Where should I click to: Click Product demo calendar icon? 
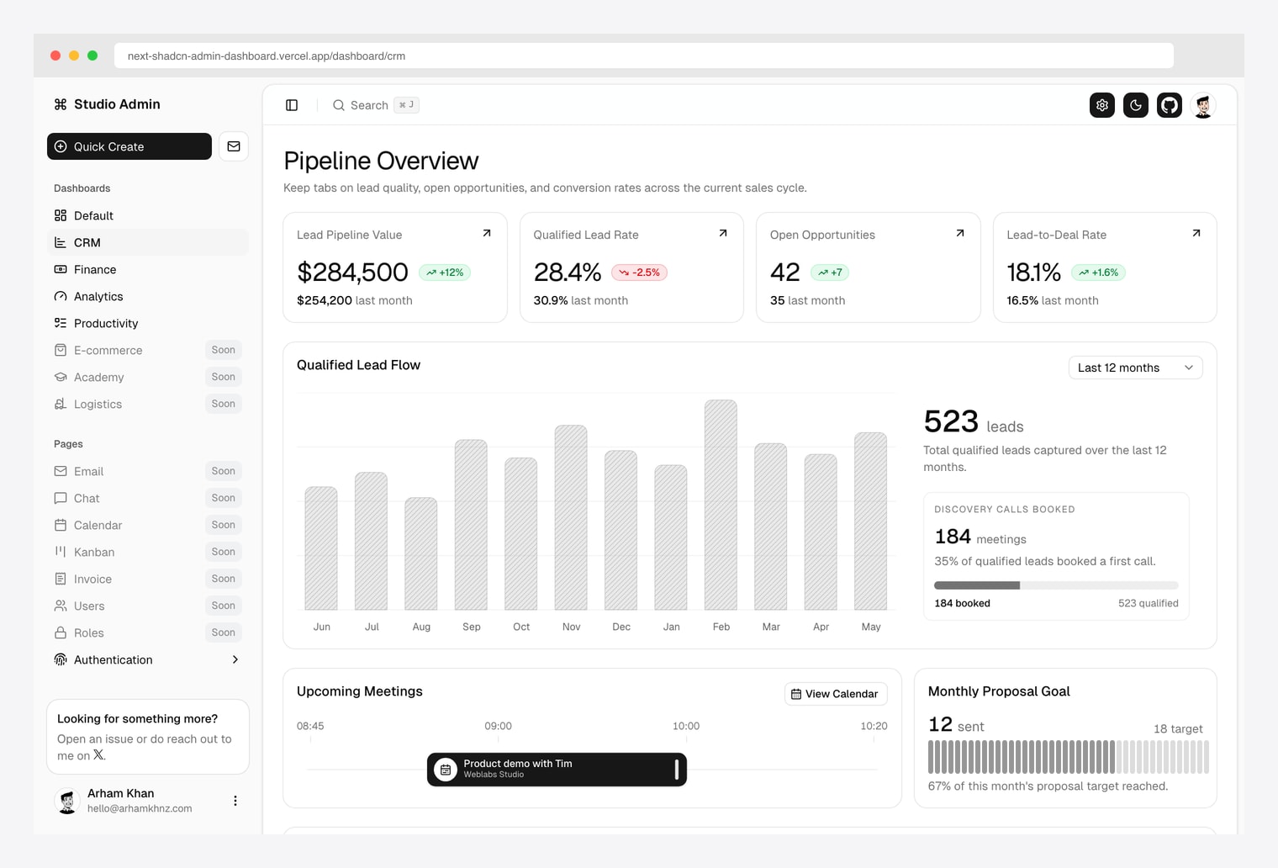446,770
